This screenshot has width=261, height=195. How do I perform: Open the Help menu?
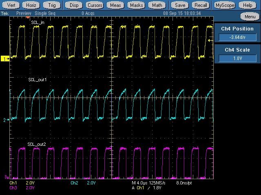point(248,5)
